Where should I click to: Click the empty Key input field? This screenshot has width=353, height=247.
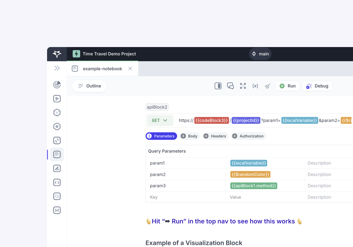click(185, 197)
